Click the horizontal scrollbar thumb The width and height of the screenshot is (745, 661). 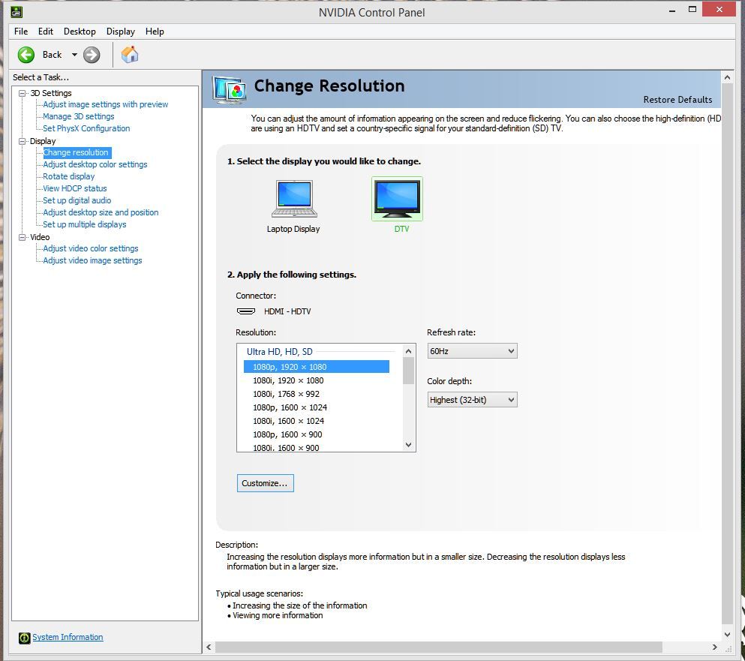pyautogui.click(x=439, y=647)
